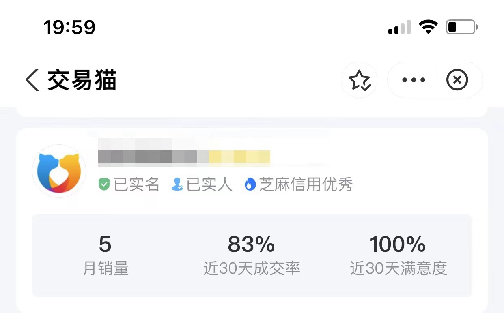Tap the blue person verification icon

coord(177,184)
